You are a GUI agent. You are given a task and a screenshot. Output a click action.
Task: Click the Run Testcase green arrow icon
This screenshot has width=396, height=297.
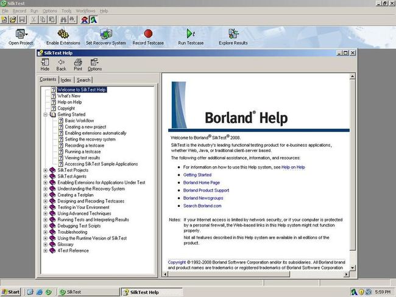pos(191,33)
